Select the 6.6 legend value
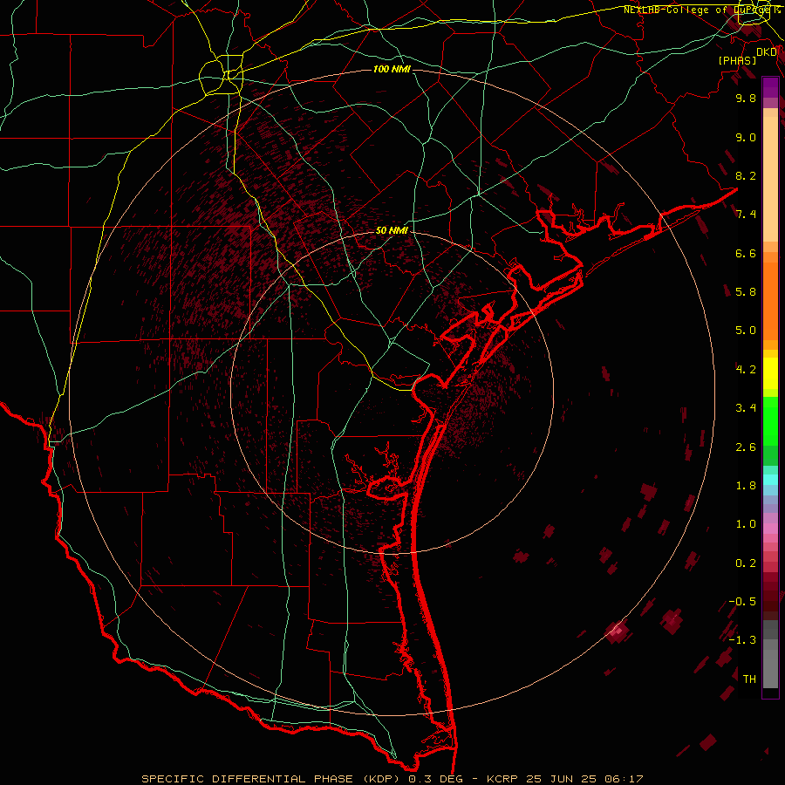Image resolution: width=785 pixels, height=785 pixels. click(x=746, y=253)
